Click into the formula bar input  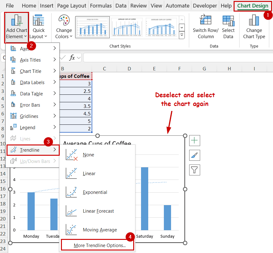click(178, 58)
